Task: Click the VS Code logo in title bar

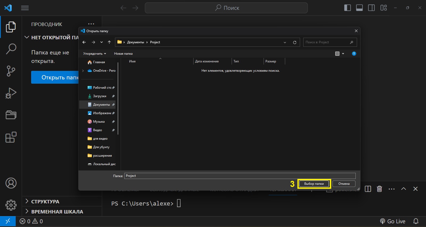Action: [8, 8]
